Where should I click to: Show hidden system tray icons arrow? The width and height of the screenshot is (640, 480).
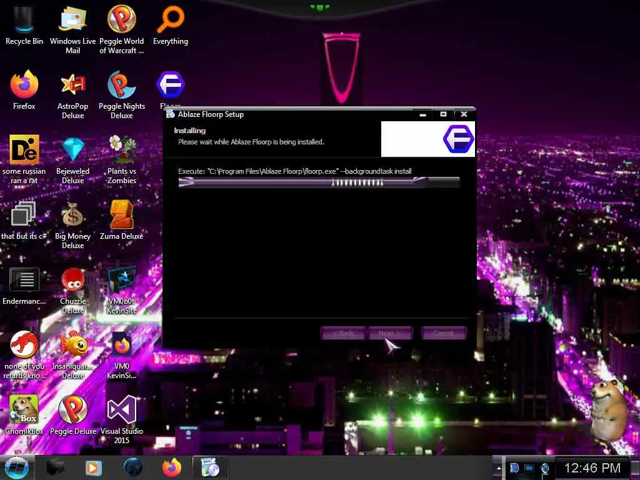(x=498, y=468)
